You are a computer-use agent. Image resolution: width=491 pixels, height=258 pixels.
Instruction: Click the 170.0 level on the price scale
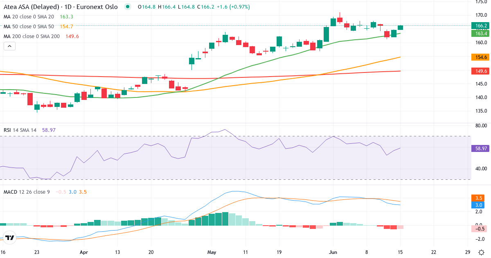(x=481, y=15)
